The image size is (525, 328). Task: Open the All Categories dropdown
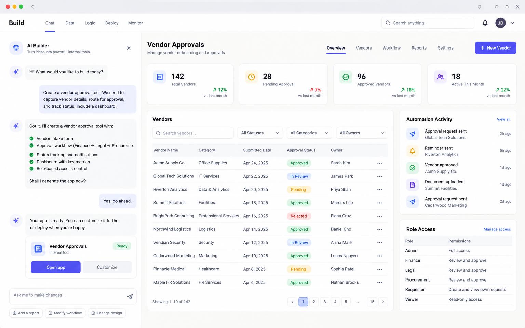(x=309, y=133)
